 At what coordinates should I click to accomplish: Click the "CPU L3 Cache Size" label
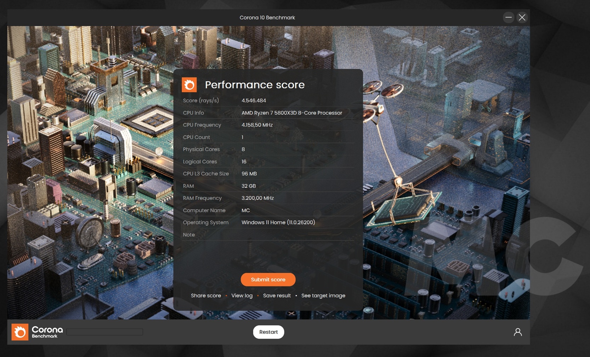pyautogui.click(x=206, y=174)
